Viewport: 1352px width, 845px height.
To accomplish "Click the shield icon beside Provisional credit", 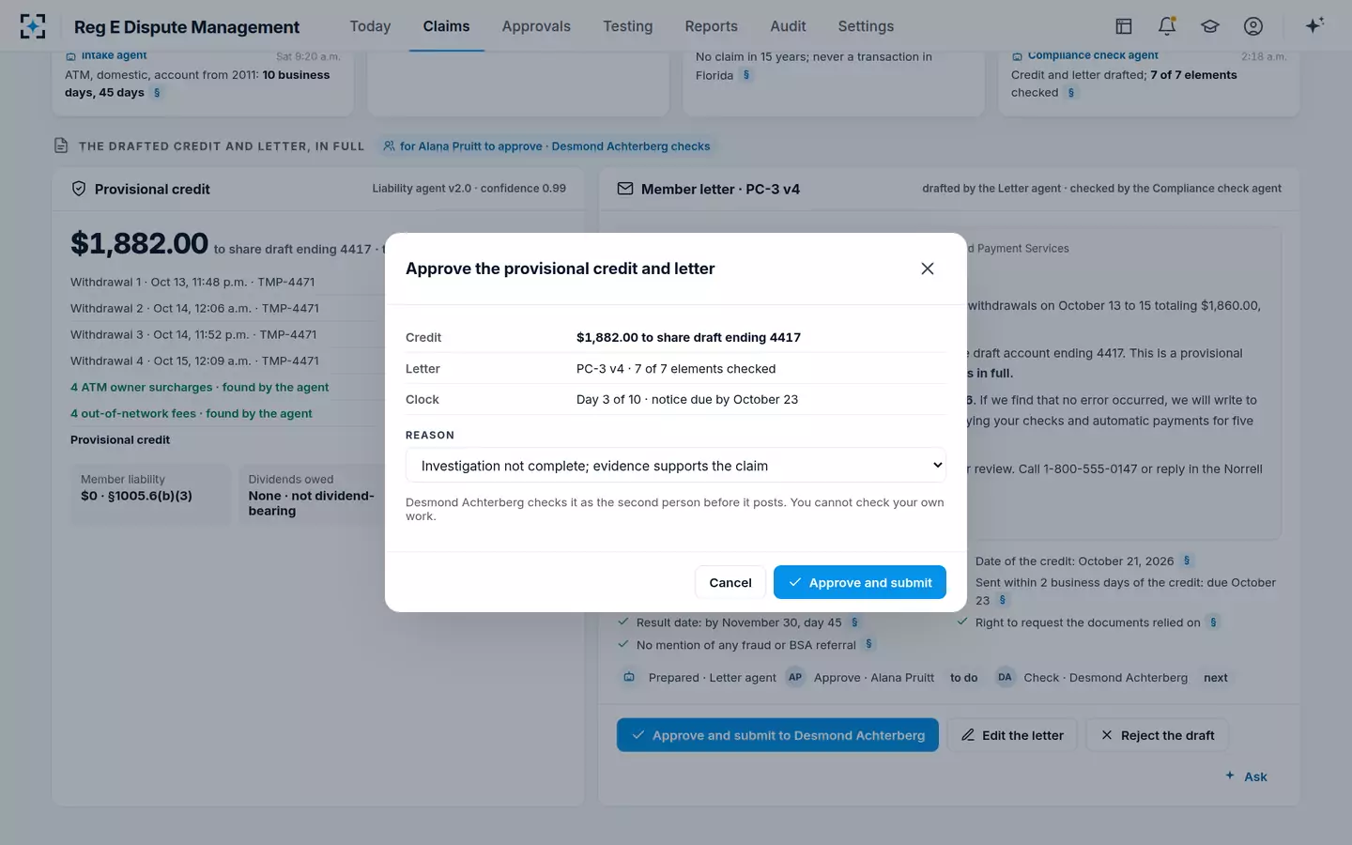I will 79,189.
